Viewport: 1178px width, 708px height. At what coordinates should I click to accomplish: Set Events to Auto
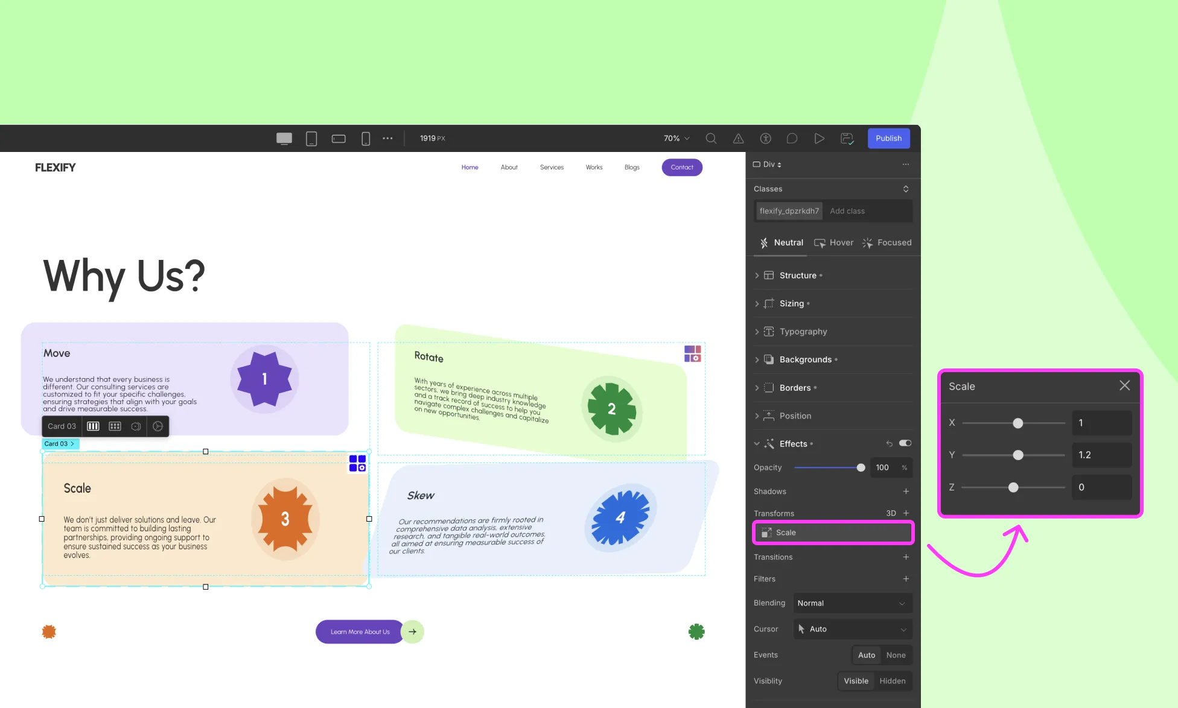(867, 656)
